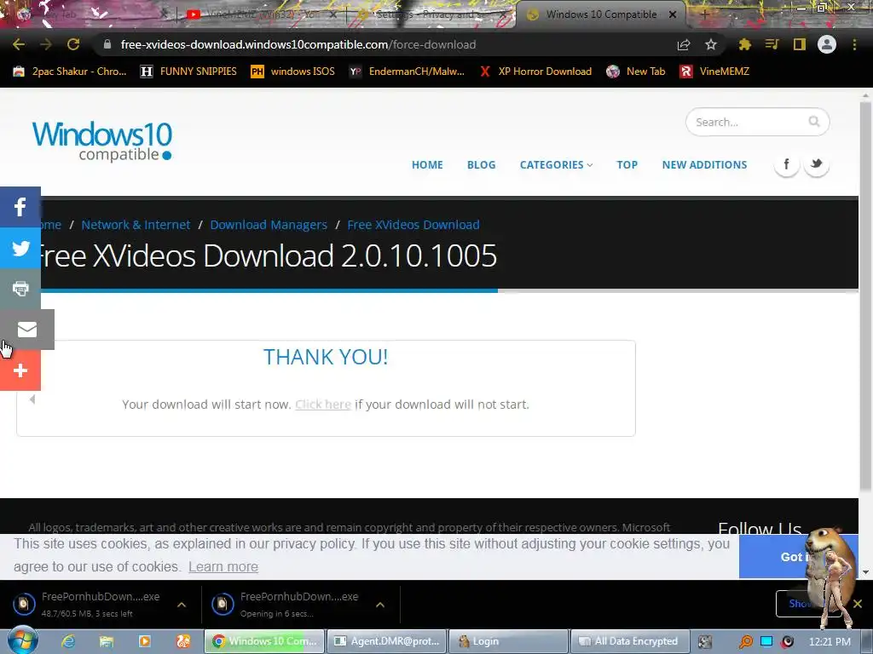The height and width of the screenshot is (654, 873).
Task: Click the Windows10 compatible logo
Action: coord(102,141)
